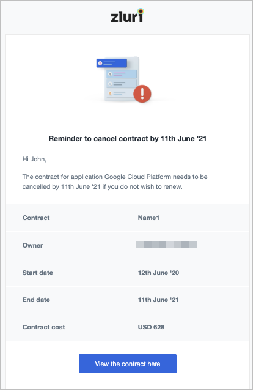Click the colorful dot on Zluri logo
This screenshot has width=253, height=390.
click(x=141, y=11)
